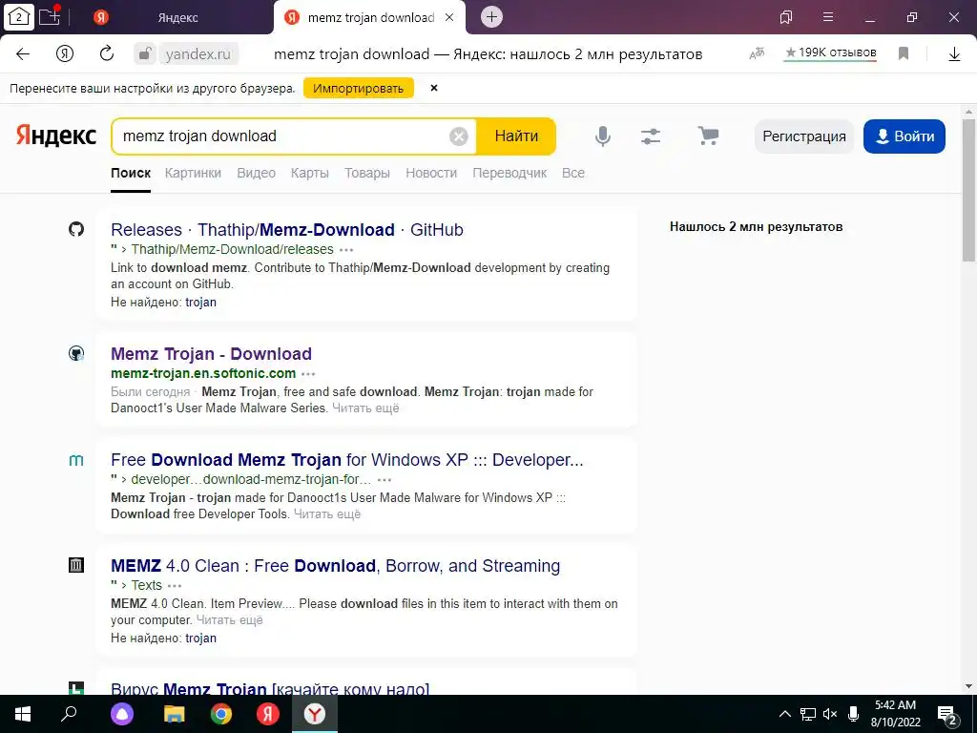Toggle muted volume icon in system tray
Image resolution: width=977 pixels, height=733 pixels.
(829, 714)
